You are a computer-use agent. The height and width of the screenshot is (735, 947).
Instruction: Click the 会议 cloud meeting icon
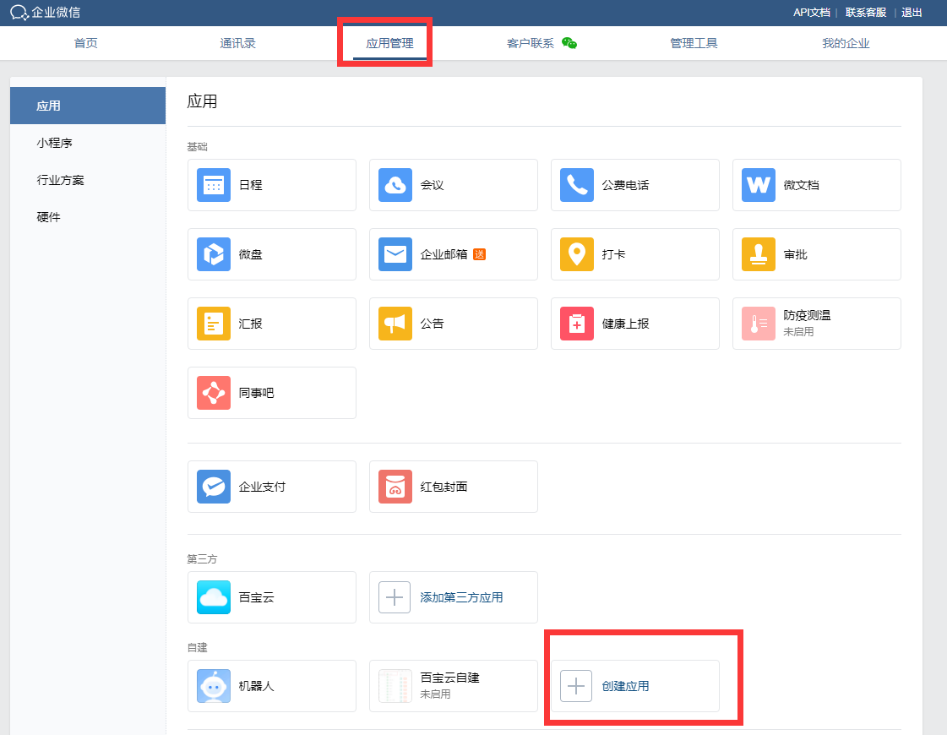[395, 185]
